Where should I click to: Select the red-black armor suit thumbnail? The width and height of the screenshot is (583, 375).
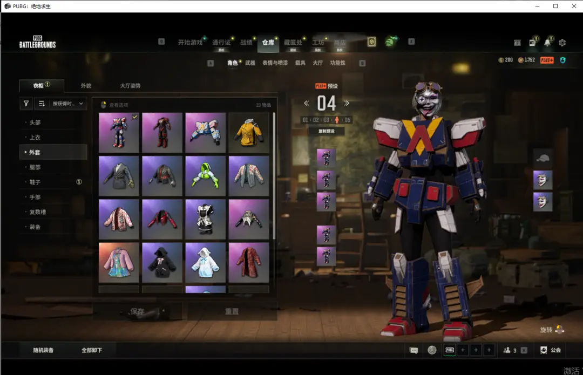162,133
